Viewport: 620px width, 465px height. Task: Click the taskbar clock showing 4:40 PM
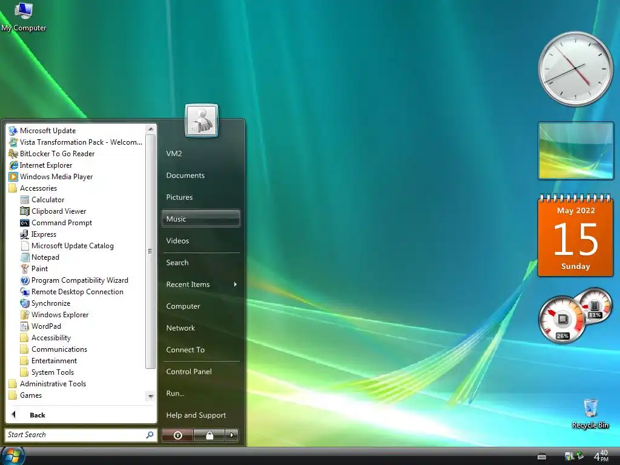(x=601, y=456)
